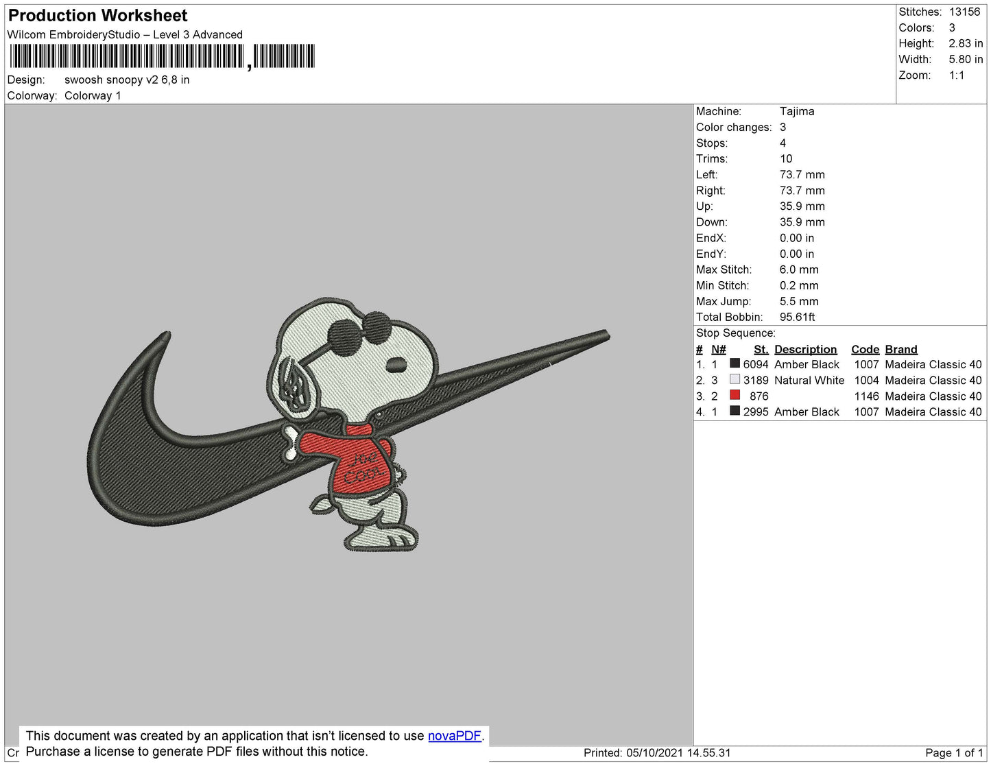Click the Code column header
This screenshot has height=766, width=991.
tap(864, 349)
